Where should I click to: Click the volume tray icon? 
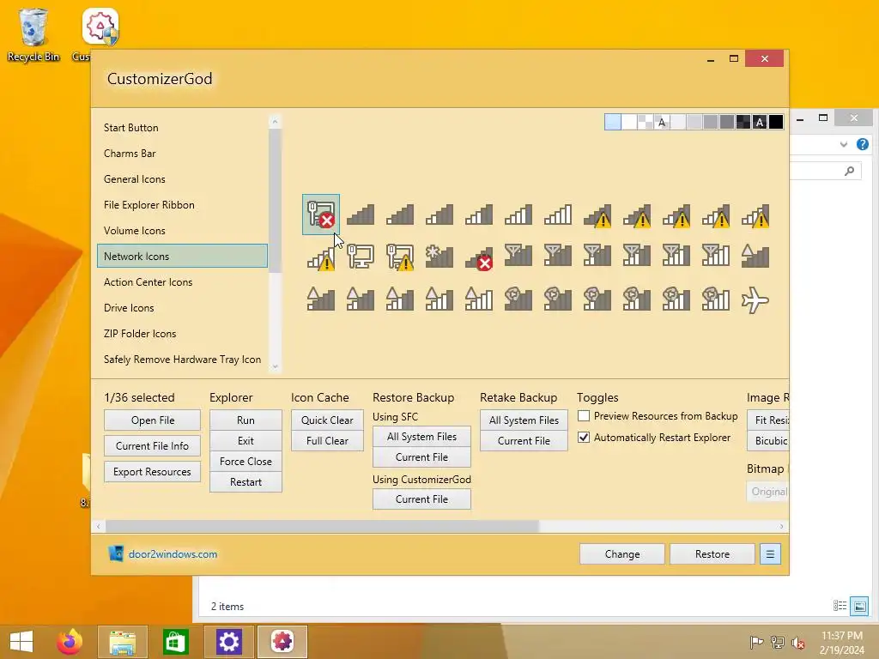point(798,643)
